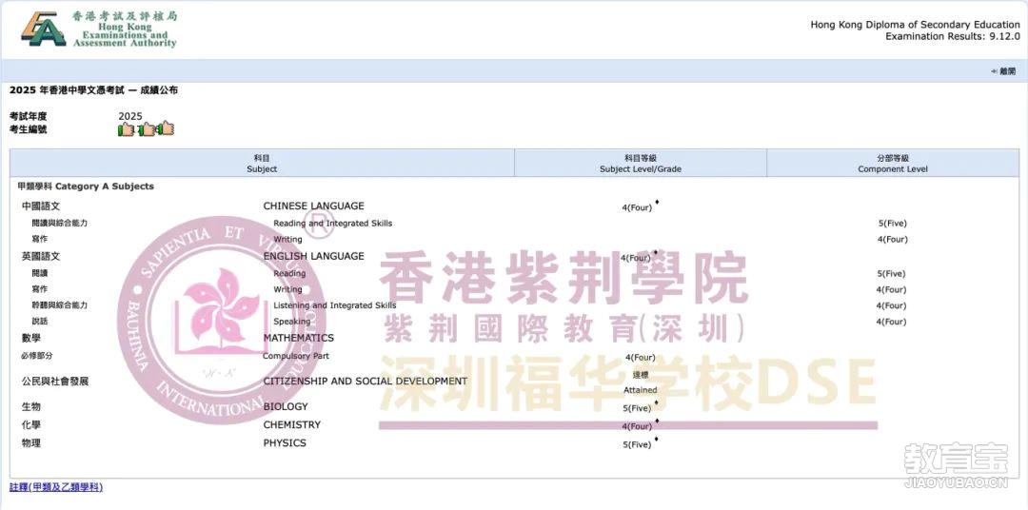Viewport: 1028px width, 510px height.
Task: Click the heading "2025 年香港中學文憑考試 — 成績公布"
Action: [x=93, y=89]
